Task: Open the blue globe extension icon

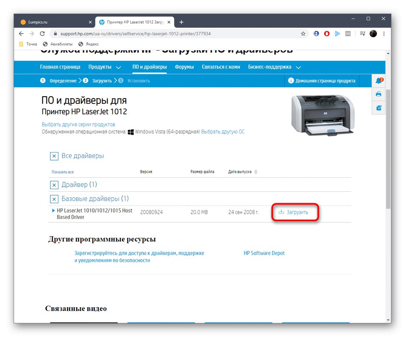Action: tap(316, 34)
